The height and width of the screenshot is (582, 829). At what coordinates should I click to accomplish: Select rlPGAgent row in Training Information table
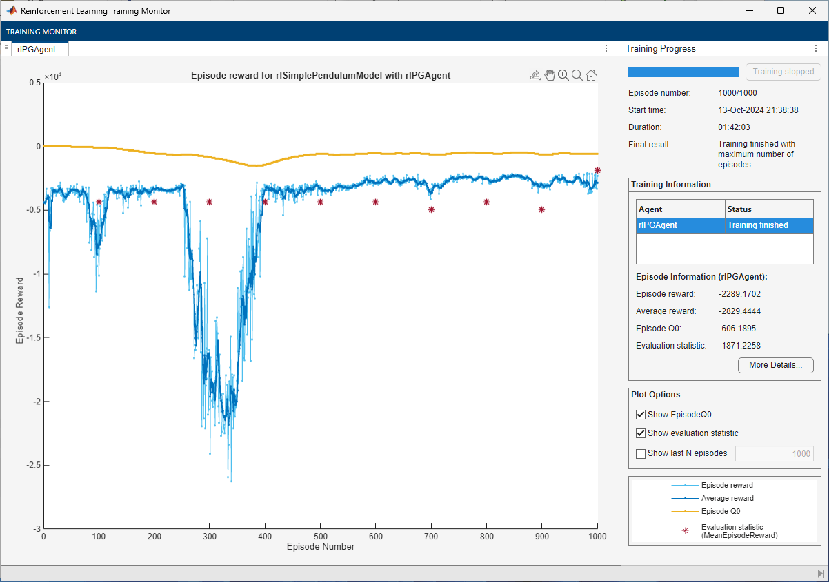click(724, 225)
